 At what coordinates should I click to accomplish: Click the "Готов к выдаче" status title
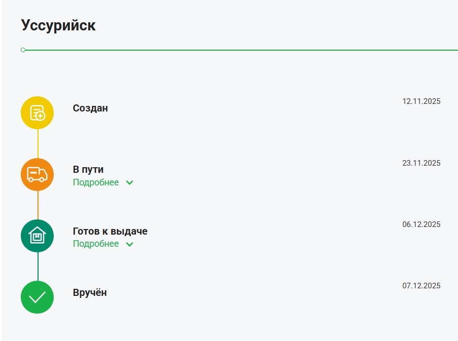point(110,231)
